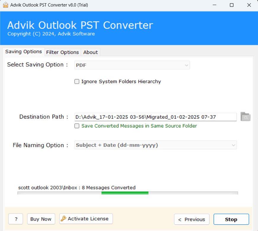Open the Activate License button
This screenshot has height=231, width=258.
[x=86, y=219]
